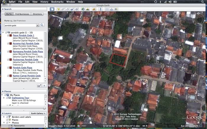Copy search results to My Places folder icon
The width and height of the screenshot is (207, 129).
[x=39, y=86]
